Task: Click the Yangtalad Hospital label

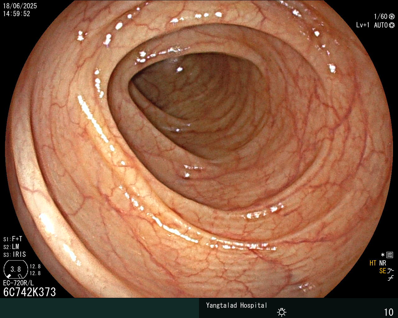Action: tap(237, 305)
